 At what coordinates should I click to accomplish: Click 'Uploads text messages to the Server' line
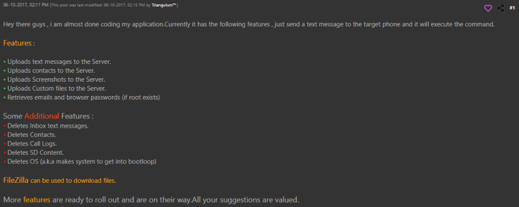[x=59, y=61]
